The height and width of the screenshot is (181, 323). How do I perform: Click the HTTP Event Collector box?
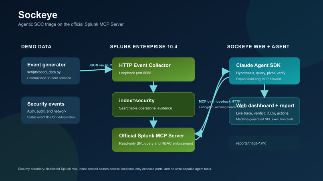pos(153,70)
